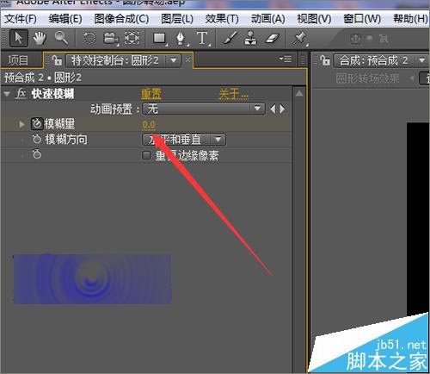Open the 模糊方向 dropdown
The height and width of the screenshot is (374, 430).
coord(184,140)
